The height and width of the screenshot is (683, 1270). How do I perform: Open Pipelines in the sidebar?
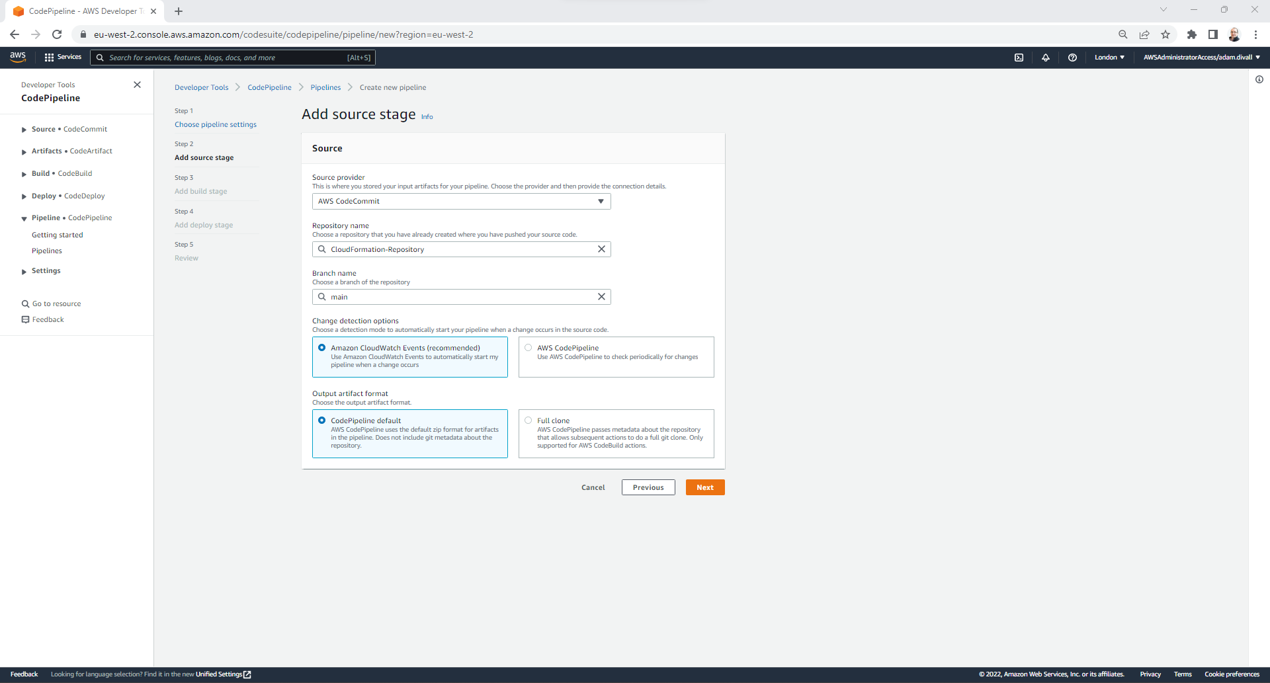[x=47, y=251]
